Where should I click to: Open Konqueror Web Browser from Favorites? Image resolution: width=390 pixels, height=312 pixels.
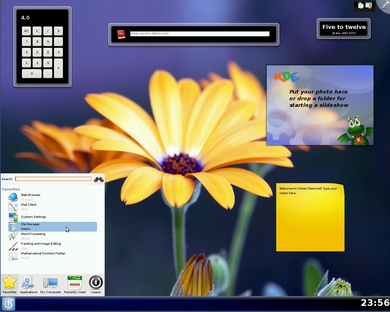tap(31, 197)
